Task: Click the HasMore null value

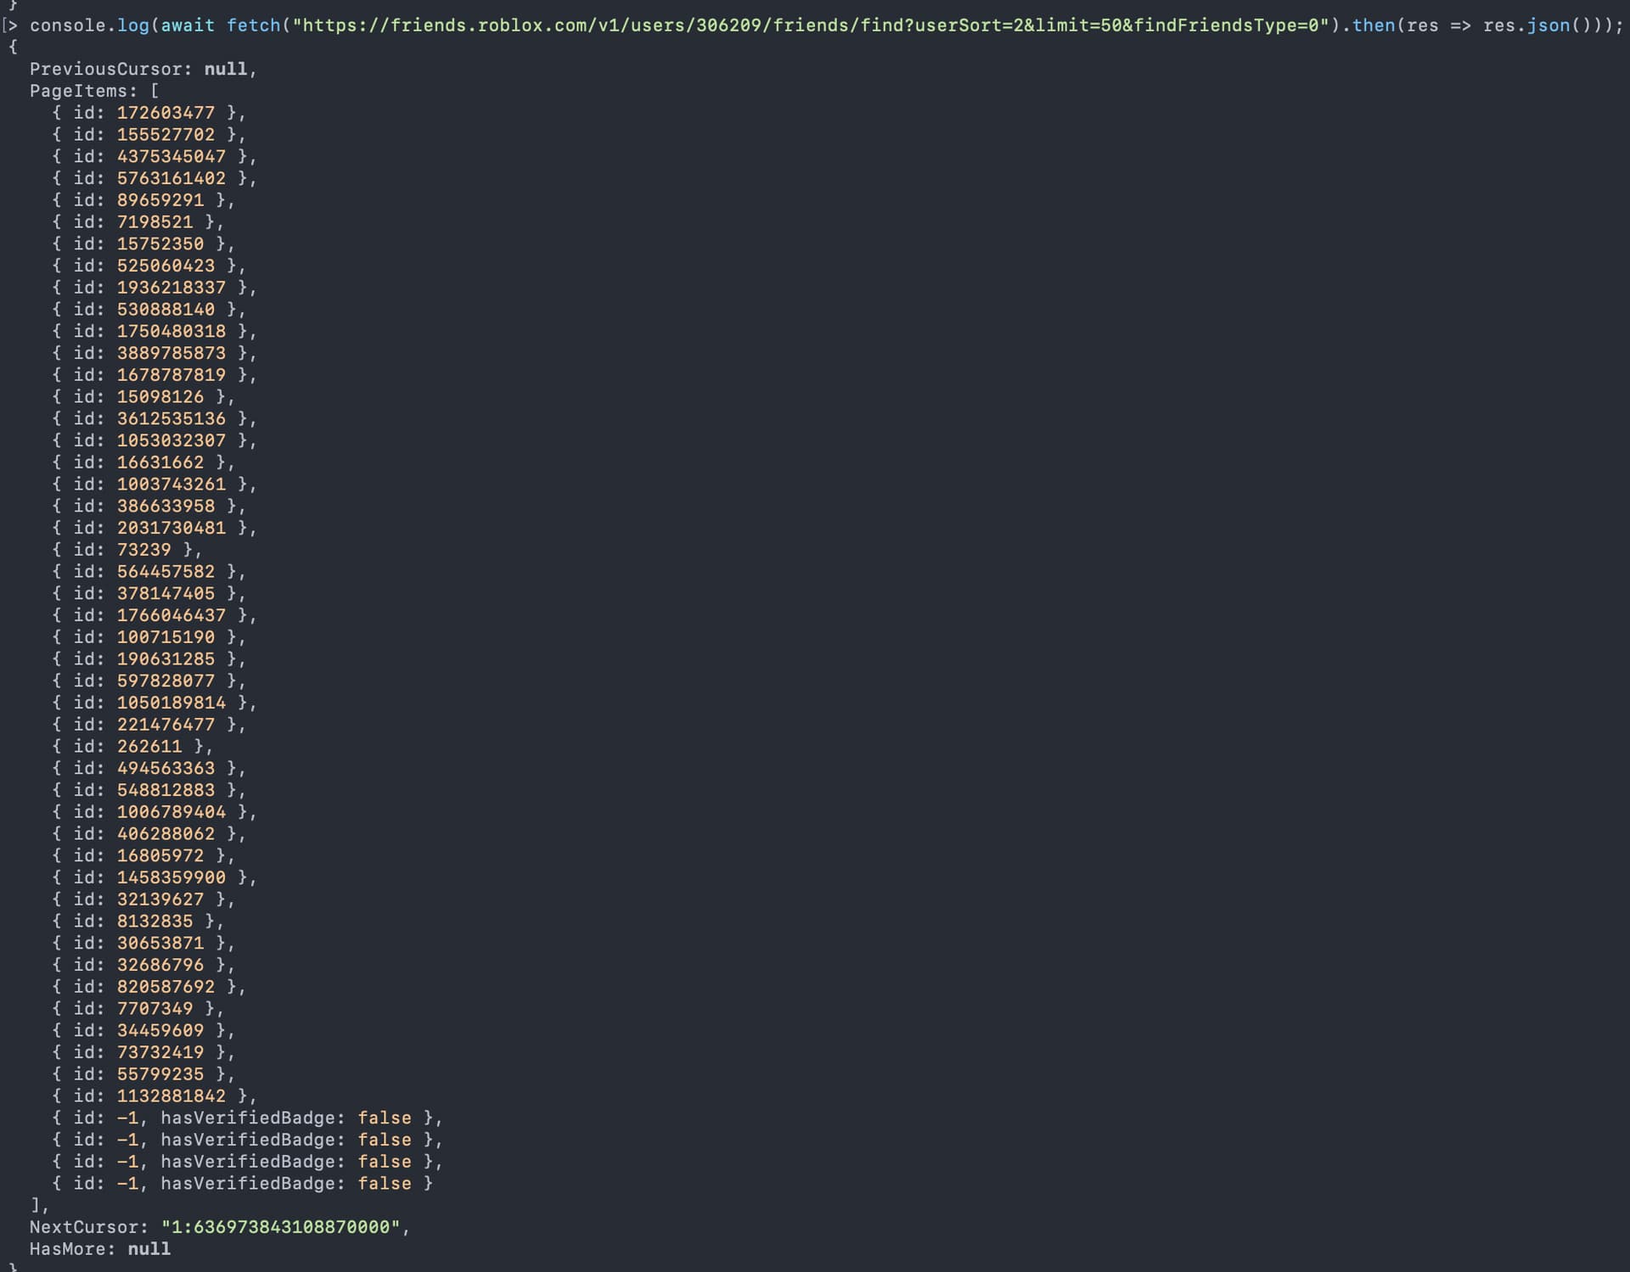Action: 149,1249
